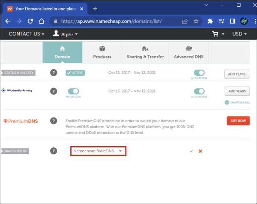
Task: Expand the Contact Us menu
Action: click(26, 34)
